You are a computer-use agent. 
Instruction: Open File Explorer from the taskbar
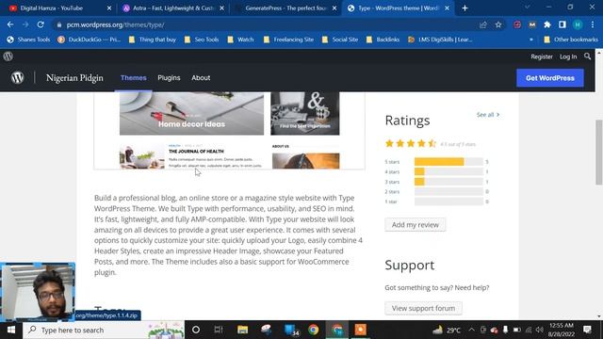243,330
